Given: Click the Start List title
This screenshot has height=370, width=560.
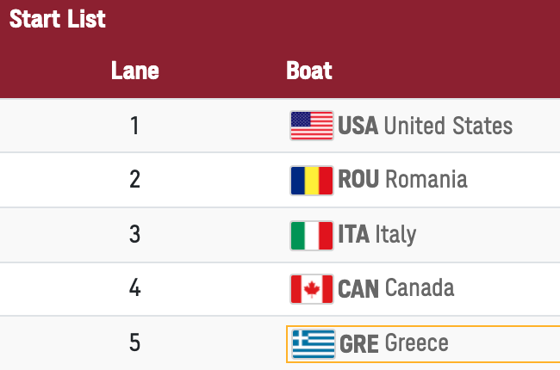Looking at the screenshot, I should [58, 19].
